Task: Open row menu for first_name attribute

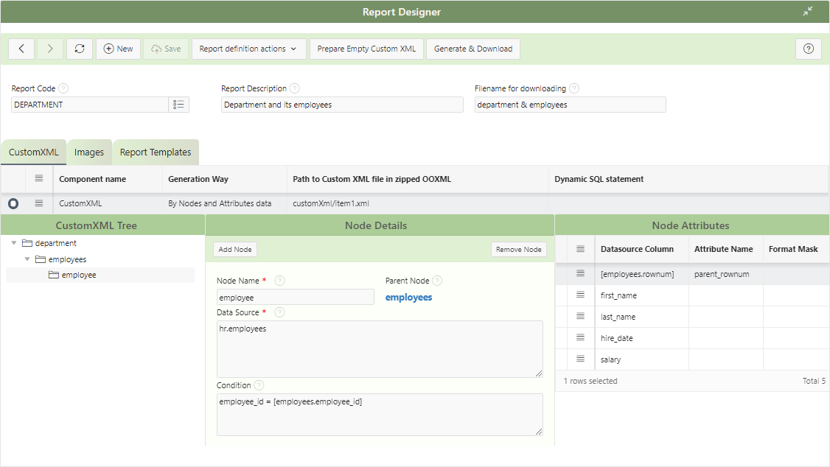Action: [580, 295]
